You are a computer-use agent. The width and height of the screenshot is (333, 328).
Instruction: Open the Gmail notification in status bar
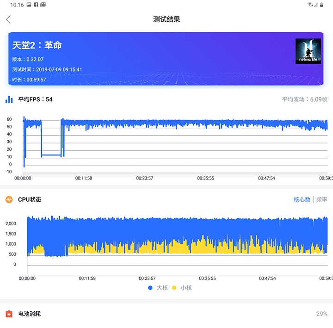(43, 5)
